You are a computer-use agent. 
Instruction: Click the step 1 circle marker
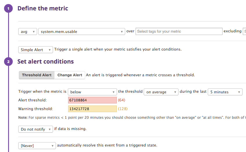[x=8, y=8]
